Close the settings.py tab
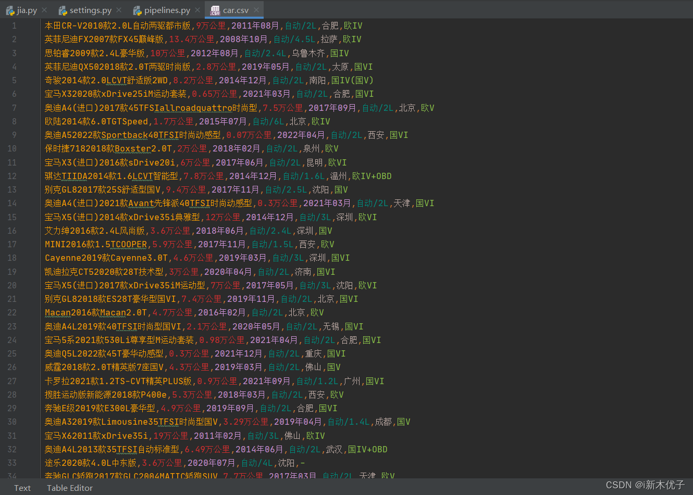Viewport: 693px width, 495px height. point(119,10)
